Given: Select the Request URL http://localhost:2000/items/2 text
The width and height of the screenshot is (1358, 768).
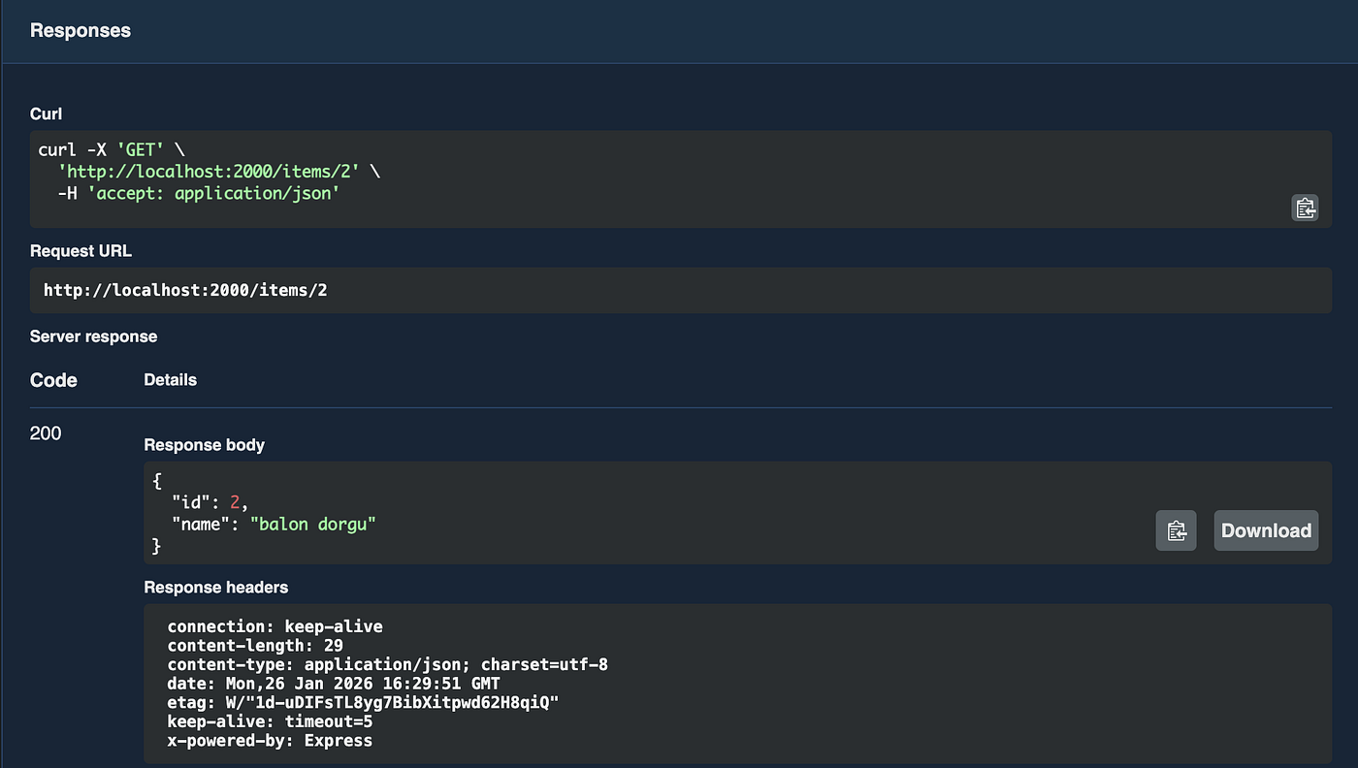Looking at the screenshot, I should coord(185,290).
